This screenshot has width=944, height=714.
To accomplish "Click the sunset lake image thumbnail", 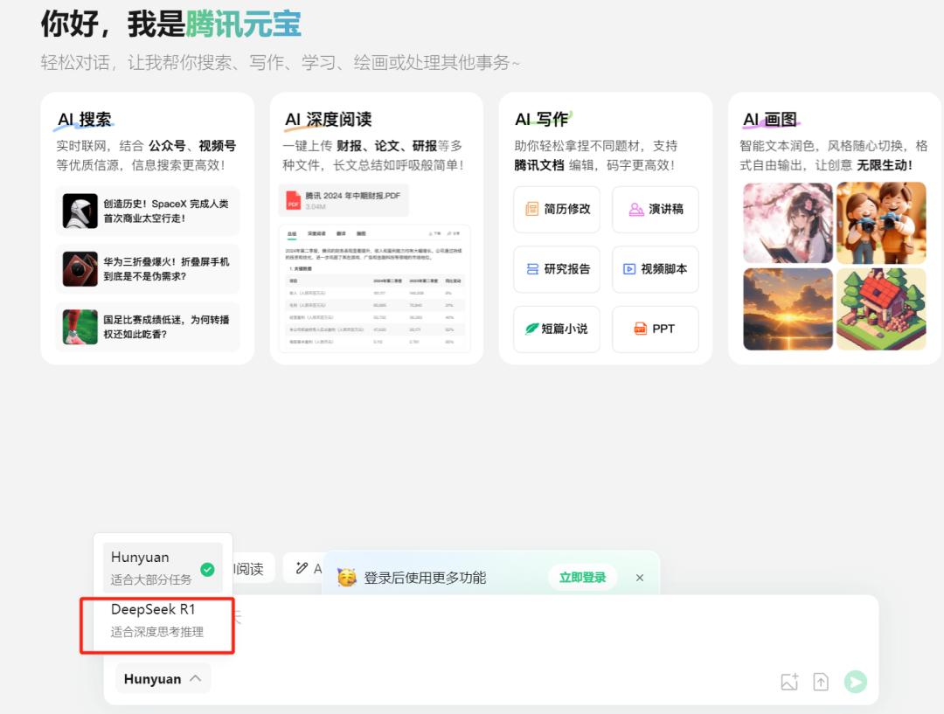I will [788, 308].
